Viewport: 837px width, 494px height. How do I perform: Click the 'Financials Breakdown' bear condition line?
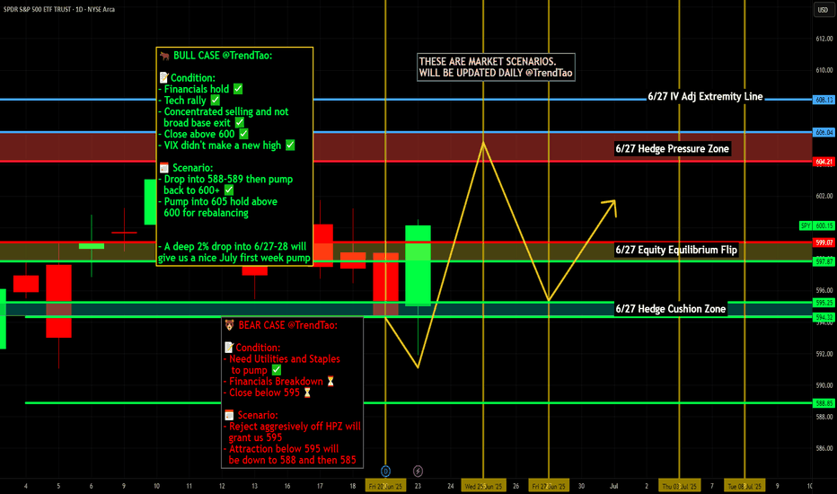pyautogui.click(x=279, y=382)
